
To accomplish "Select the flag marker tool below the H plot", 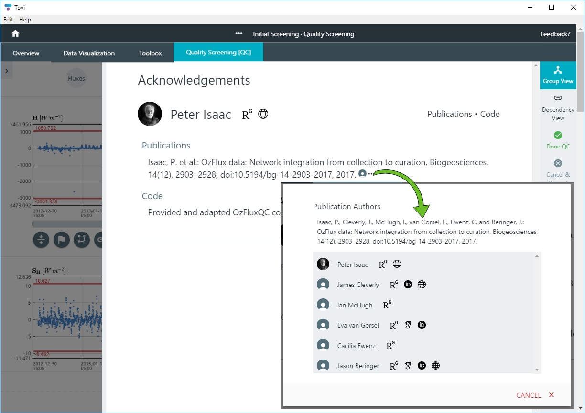I will pyautogui.click(x=61, y=240).
